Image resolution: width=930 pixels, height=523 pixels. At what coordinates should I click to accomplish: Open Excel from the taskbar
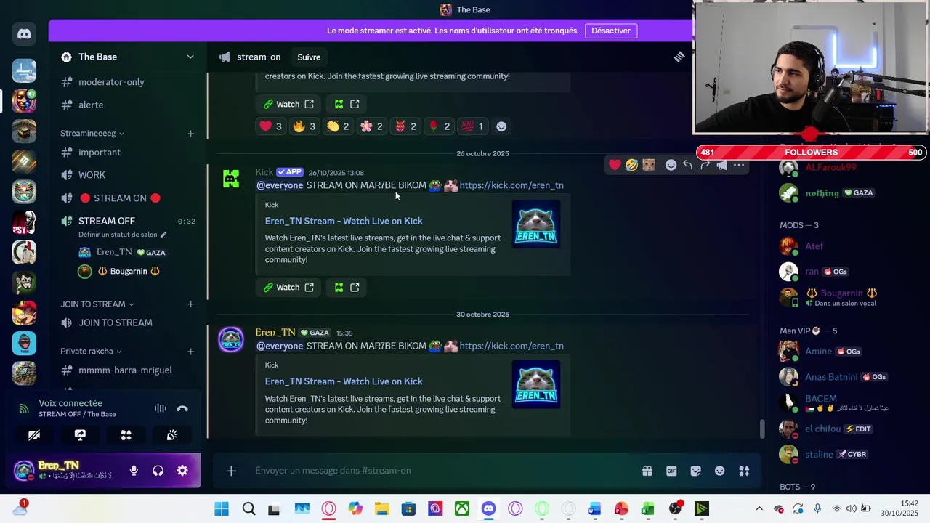[x=647, y=509]
